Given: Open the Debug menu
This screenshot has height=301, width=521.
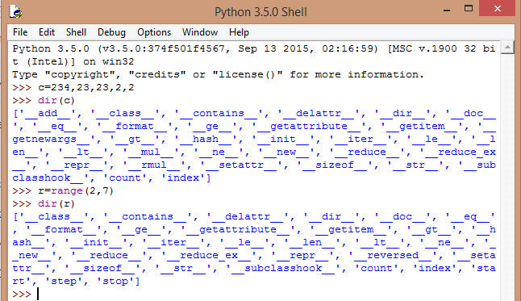Looking at the screenshot, I should (111, 32).
